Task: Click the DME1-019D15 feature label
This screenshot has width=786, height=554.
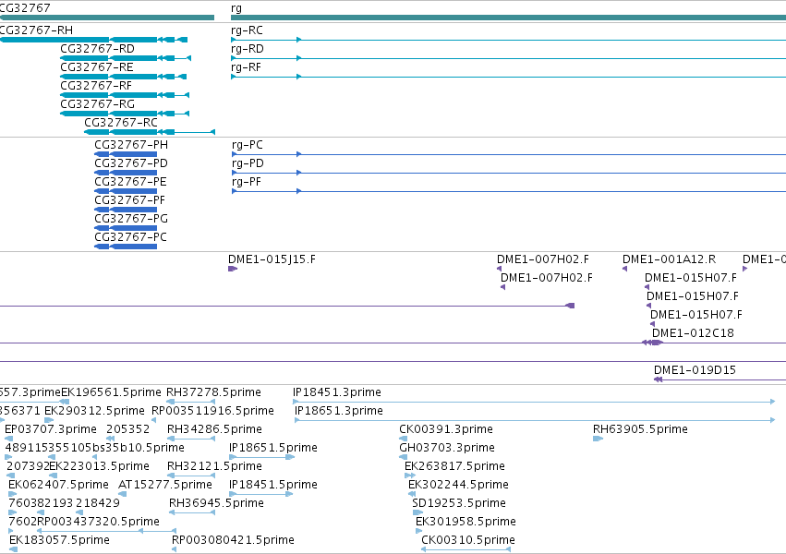Action: coord(695,370)
